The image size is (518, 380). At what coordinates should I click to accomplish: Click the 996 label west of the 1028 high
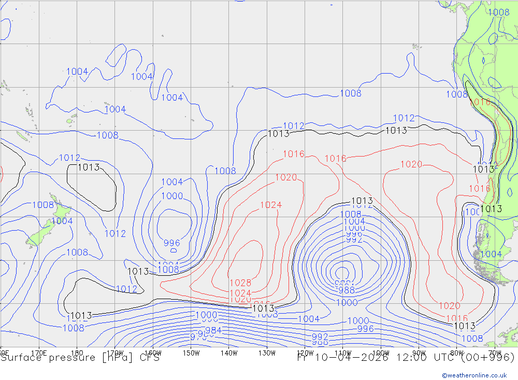172,243
